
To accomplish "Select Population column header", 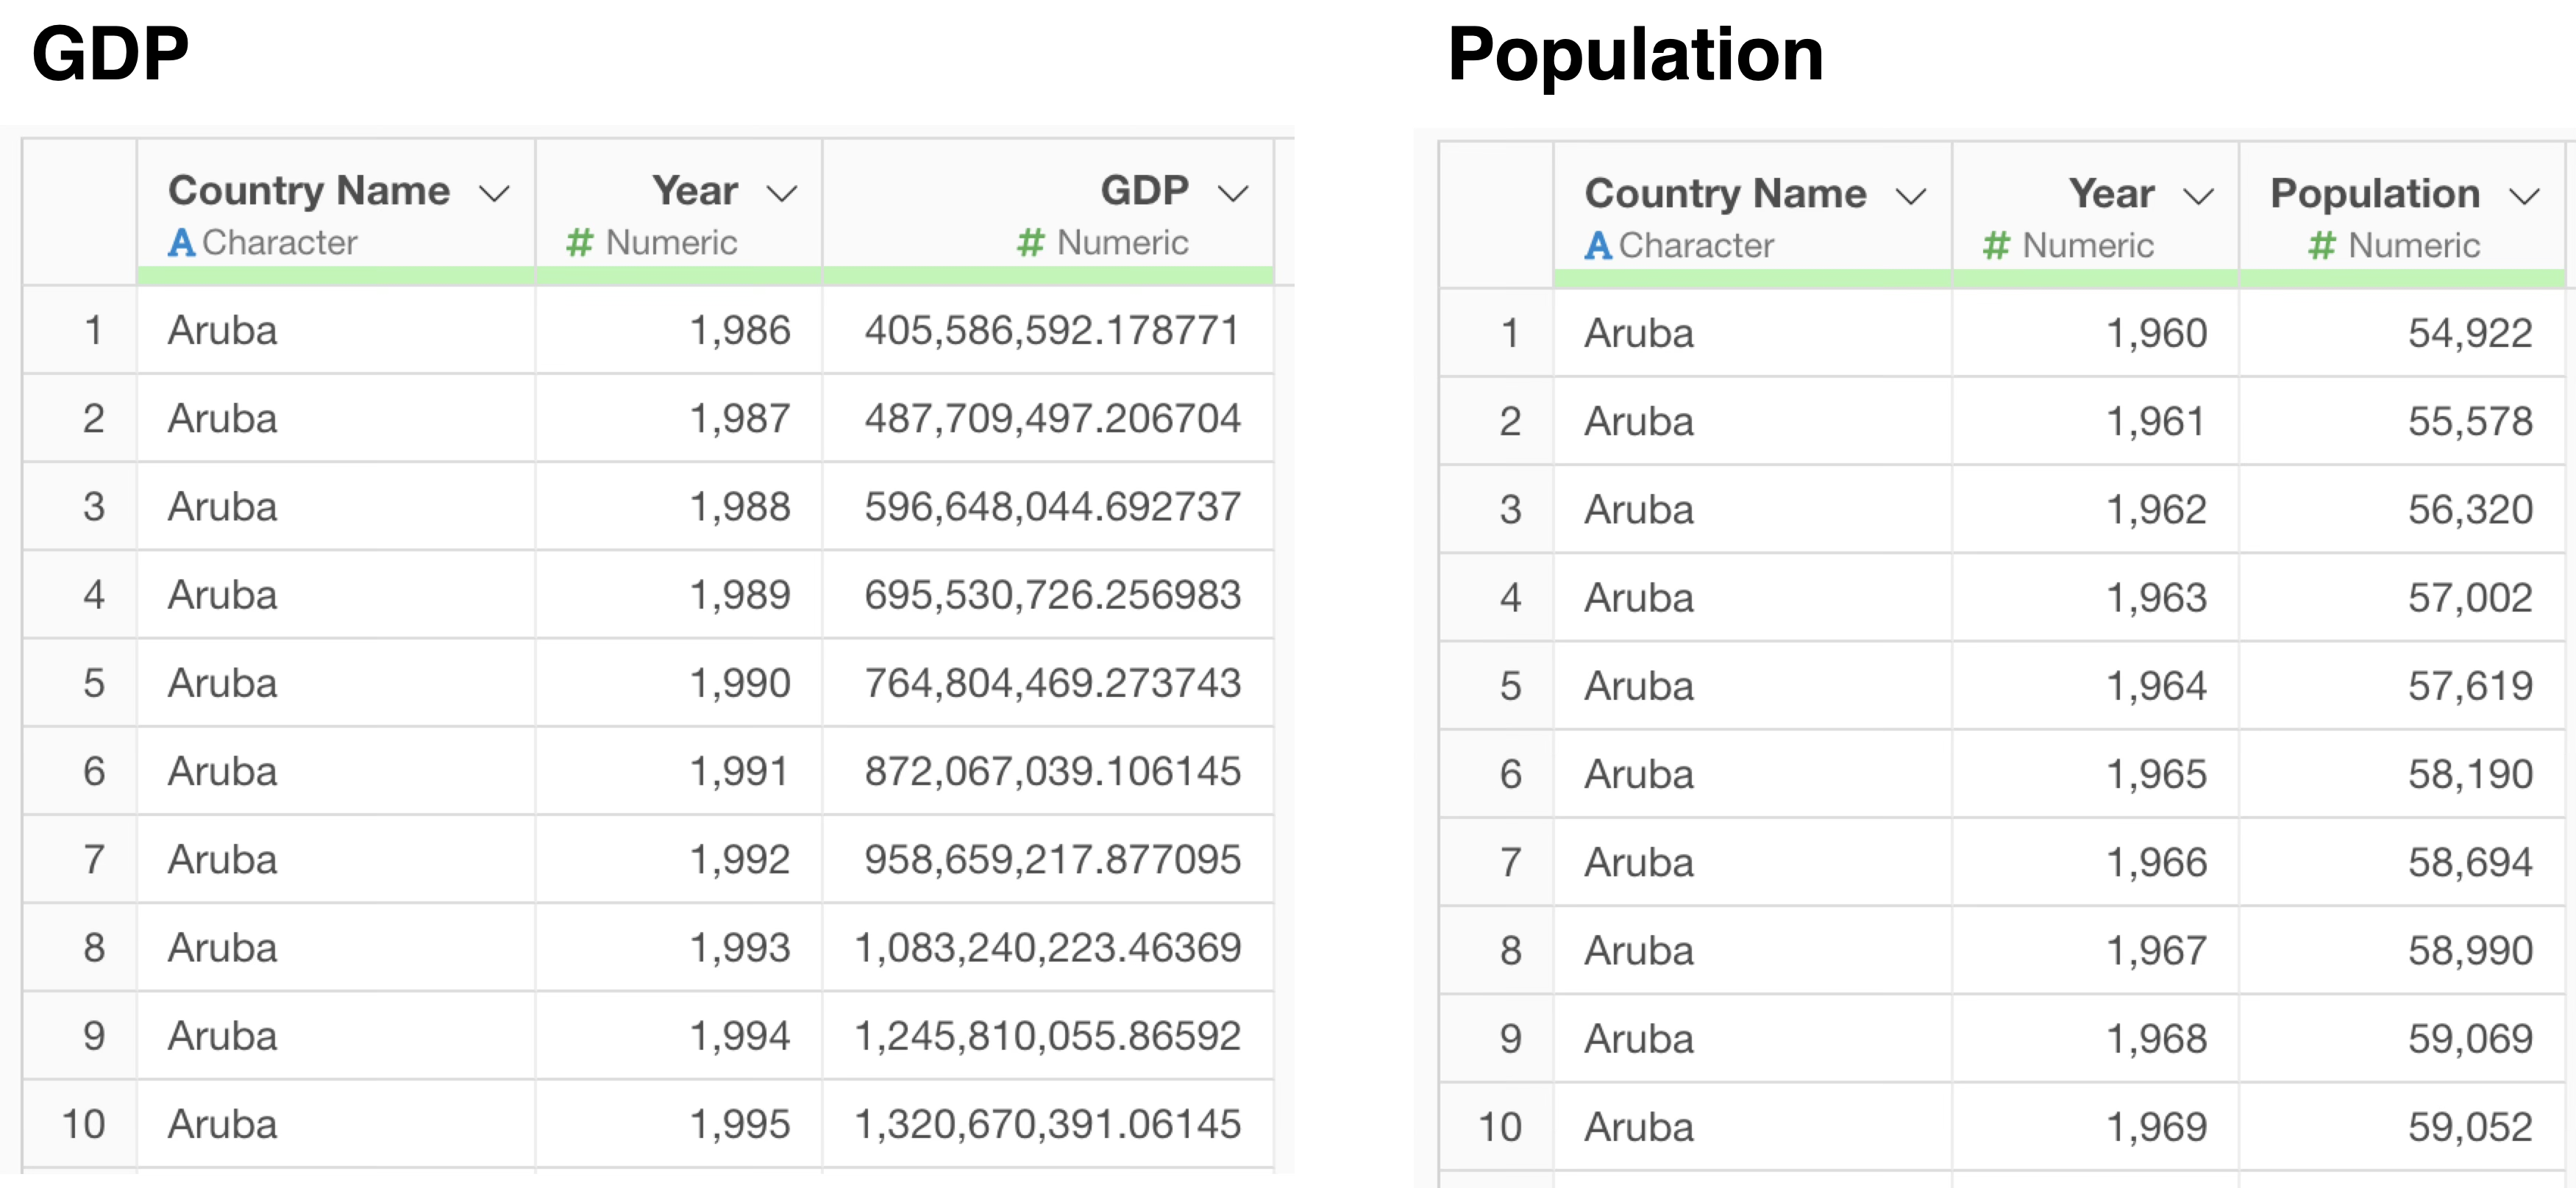I will pyautogui.click(x=2374, y=193).
